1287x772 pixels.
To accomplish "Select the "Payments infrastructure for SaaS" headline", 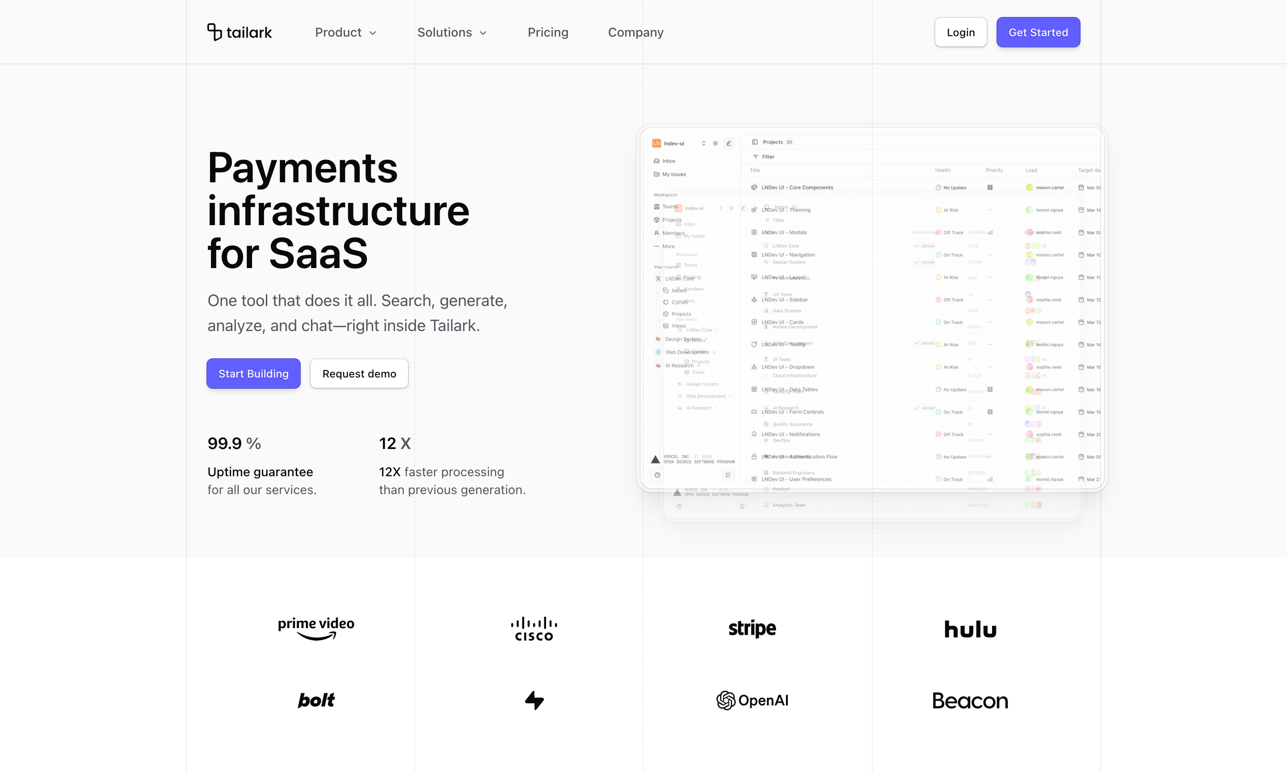I will pos(338,210).
